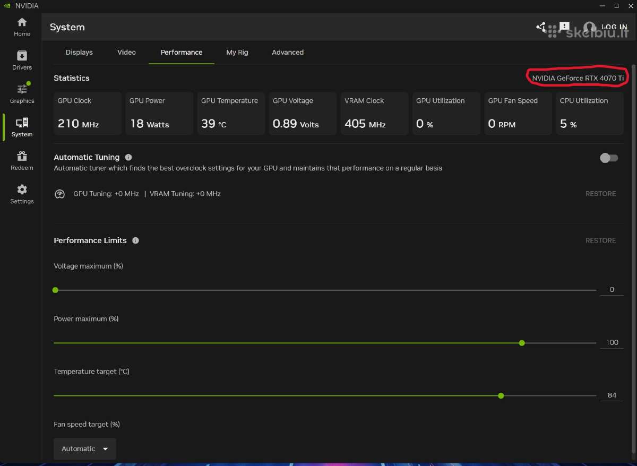Click the Power maximum value field

click(x=612, y=343)
